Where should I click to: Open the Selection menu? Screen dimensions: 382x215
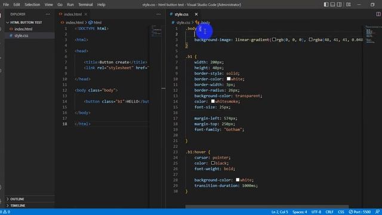pos(32,5)
